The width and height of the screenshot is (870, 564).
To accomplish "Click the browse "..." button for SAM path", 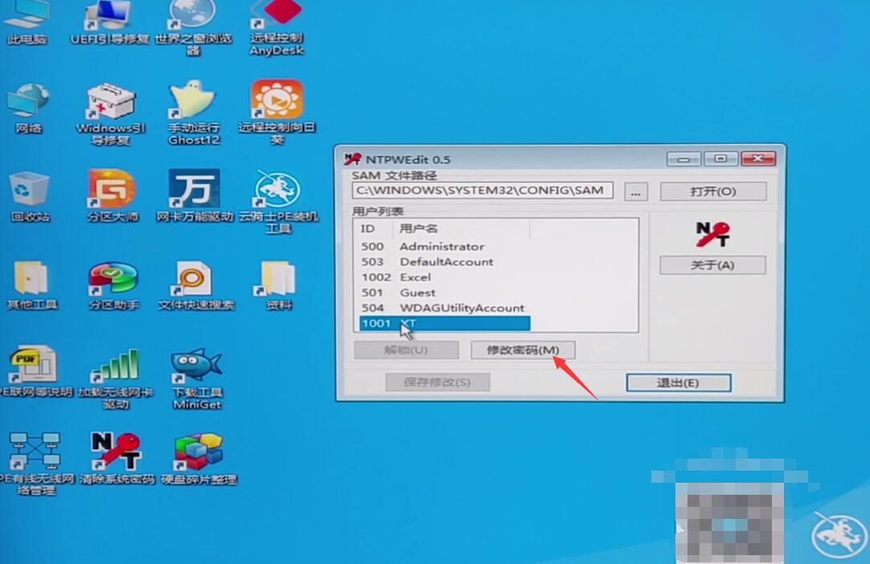I will (x=636, y=192).
